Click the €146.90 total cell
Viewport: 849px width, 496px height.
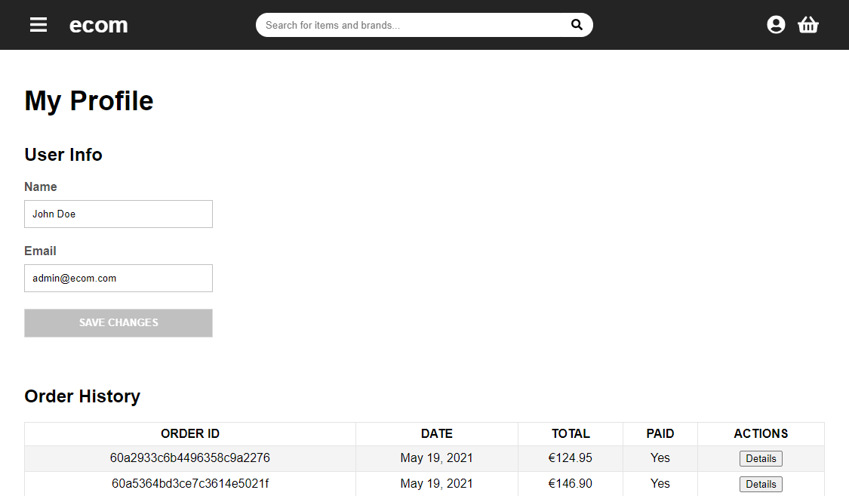tap(571, 484)
